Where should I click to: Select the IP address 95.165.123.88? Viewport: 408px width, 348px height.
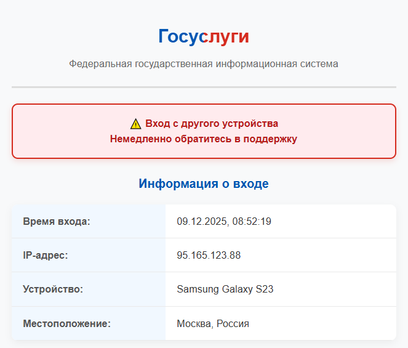click(x=209, y=255)
